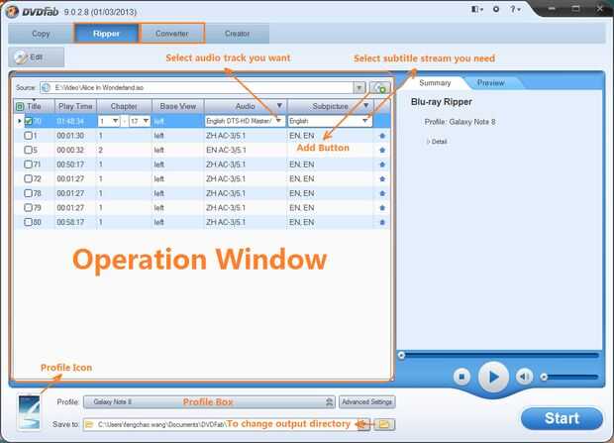
Task: Stop the preview playback
Action: click(462, 377)
